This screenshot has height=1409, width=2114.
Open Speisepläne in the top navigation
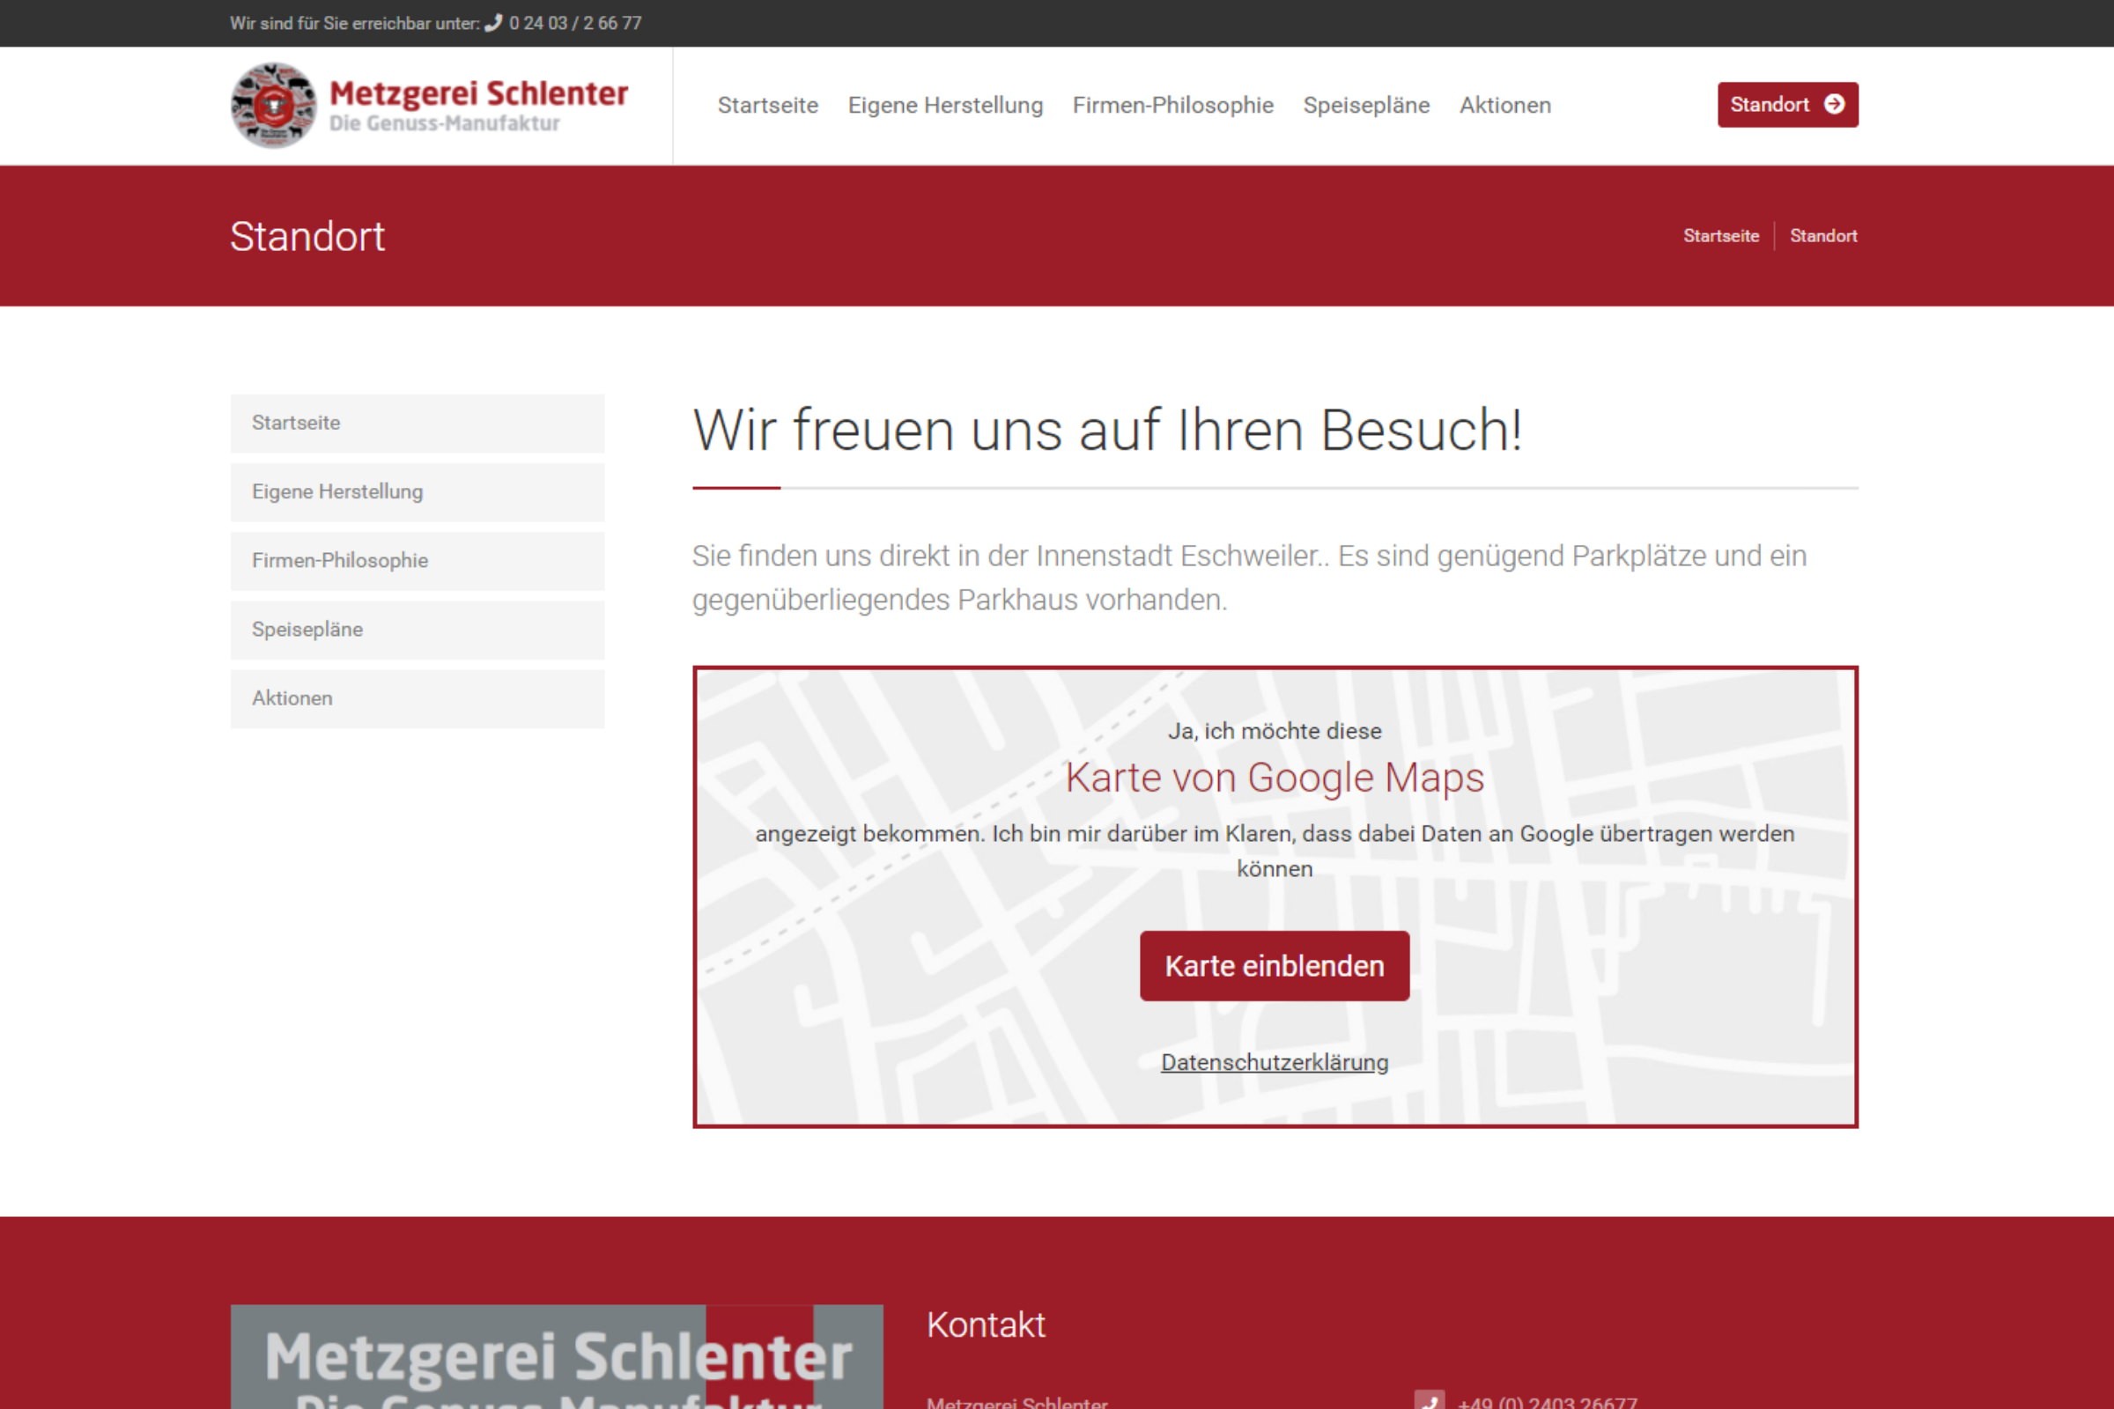(1365, 105)
